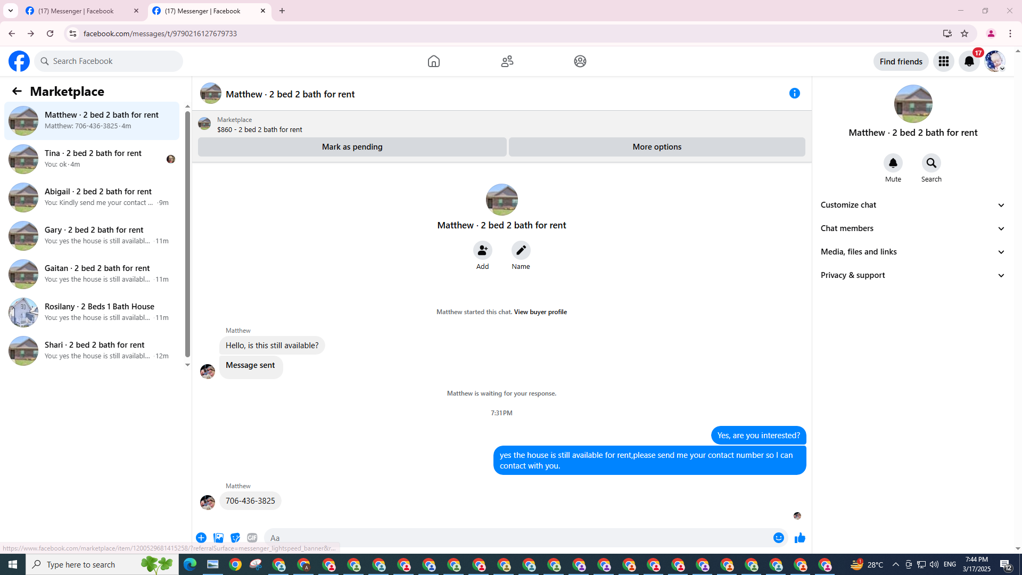Toggle the conversation information panel icon
This screenshot has height=575, width=1022.
795,93
